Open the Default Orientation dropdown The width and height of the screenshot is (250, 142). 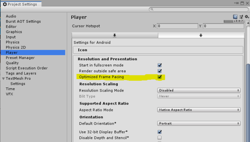pos(199,123)
